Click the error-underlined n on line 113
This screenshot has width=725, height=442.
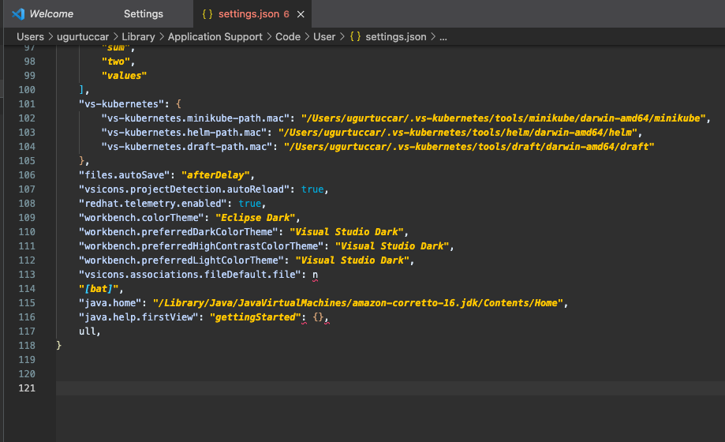315,275
